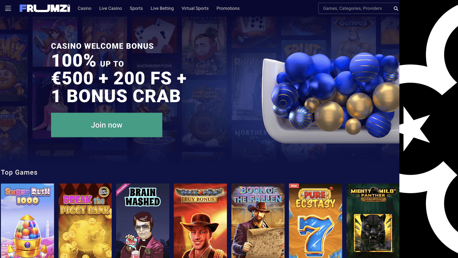This screenshot has height=258, width=458.
Task: Select Sports in navigation bar
Action: point(136,8)
